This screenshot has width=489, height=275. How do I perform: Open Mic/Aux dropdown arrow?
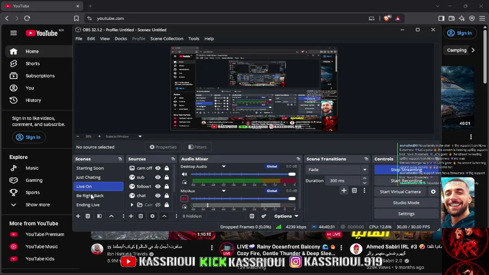(223, 191)
